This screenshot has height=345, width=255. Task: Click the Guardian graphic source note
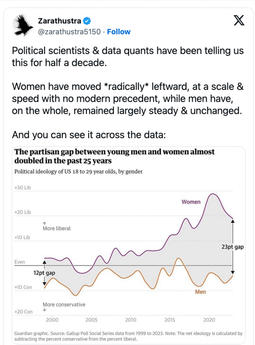pos(128,336)
